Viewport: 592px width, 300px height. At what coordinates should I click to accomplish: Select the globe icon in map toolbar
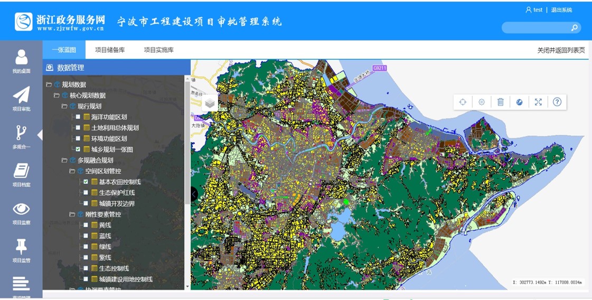pos(519,102)
